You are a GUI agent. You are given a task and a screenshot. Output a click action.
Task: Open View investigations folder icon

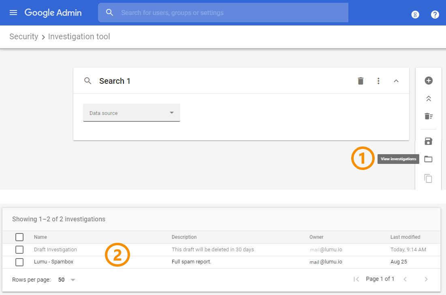(428, 159)
